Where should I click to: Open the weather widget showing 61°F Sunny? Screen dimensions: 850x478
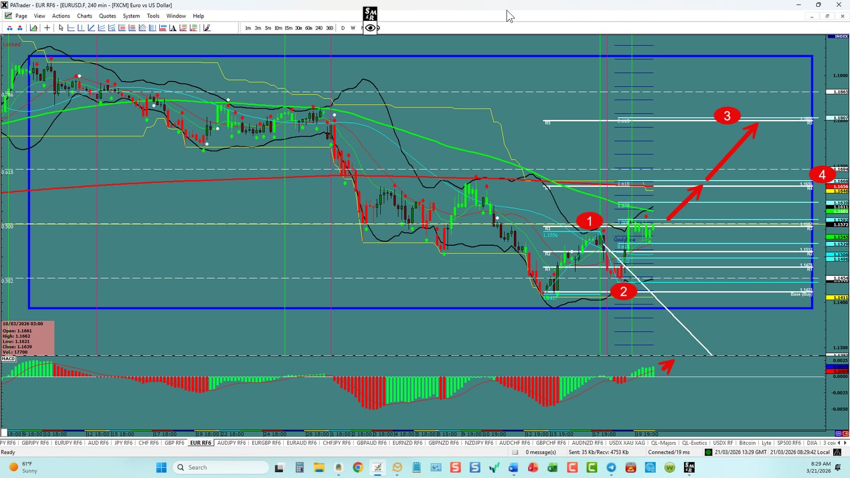(23, 467)
